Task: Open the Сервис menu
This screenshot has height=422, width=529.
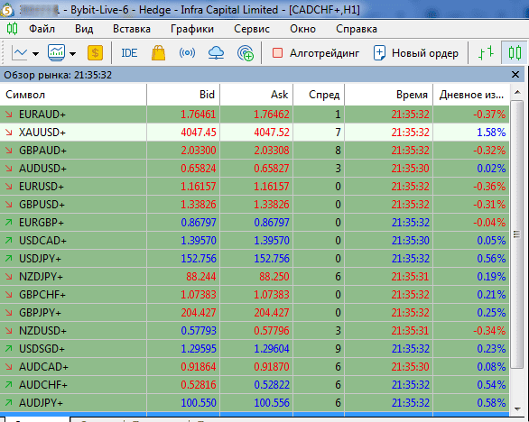Action: click(x=252, y=29)
